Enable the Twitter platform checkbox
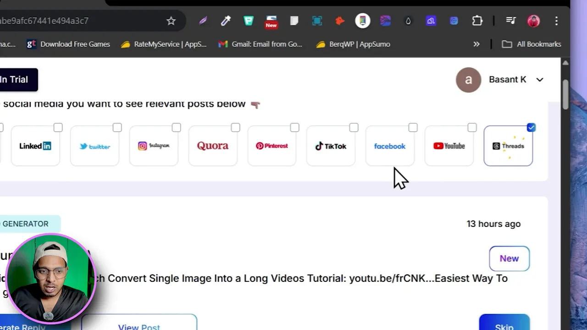This screenshot has width=587, height=330. (x=117, y=127)
